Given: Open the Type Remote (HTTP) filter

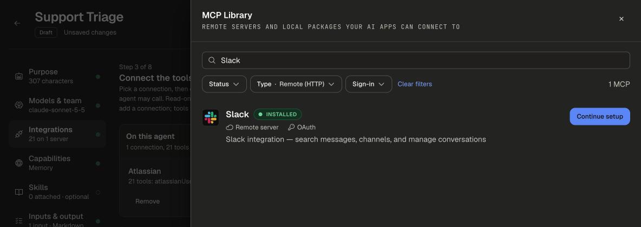Looking at the screenshot, I should pyautogui.click(x=296, y=84).
